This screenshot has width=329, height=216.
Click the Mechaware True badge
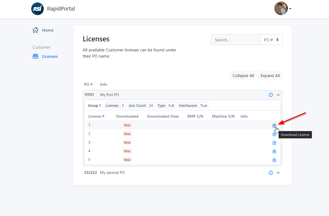coord(193,106)
